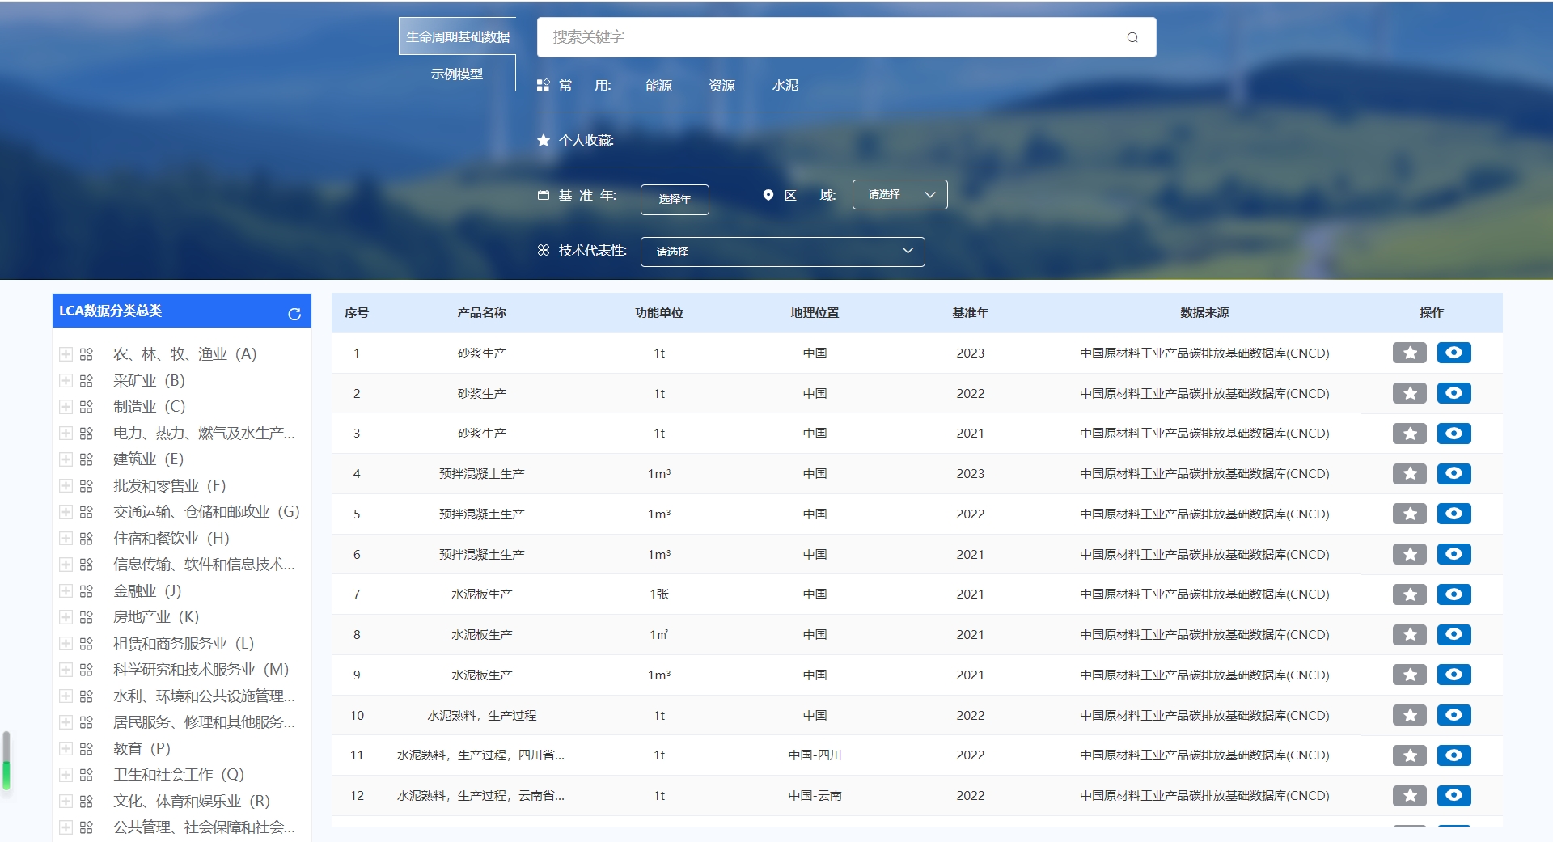Select 租赁和商务服务业 (L) category
Screen dimensions: 1553x842
coord(184,644)
